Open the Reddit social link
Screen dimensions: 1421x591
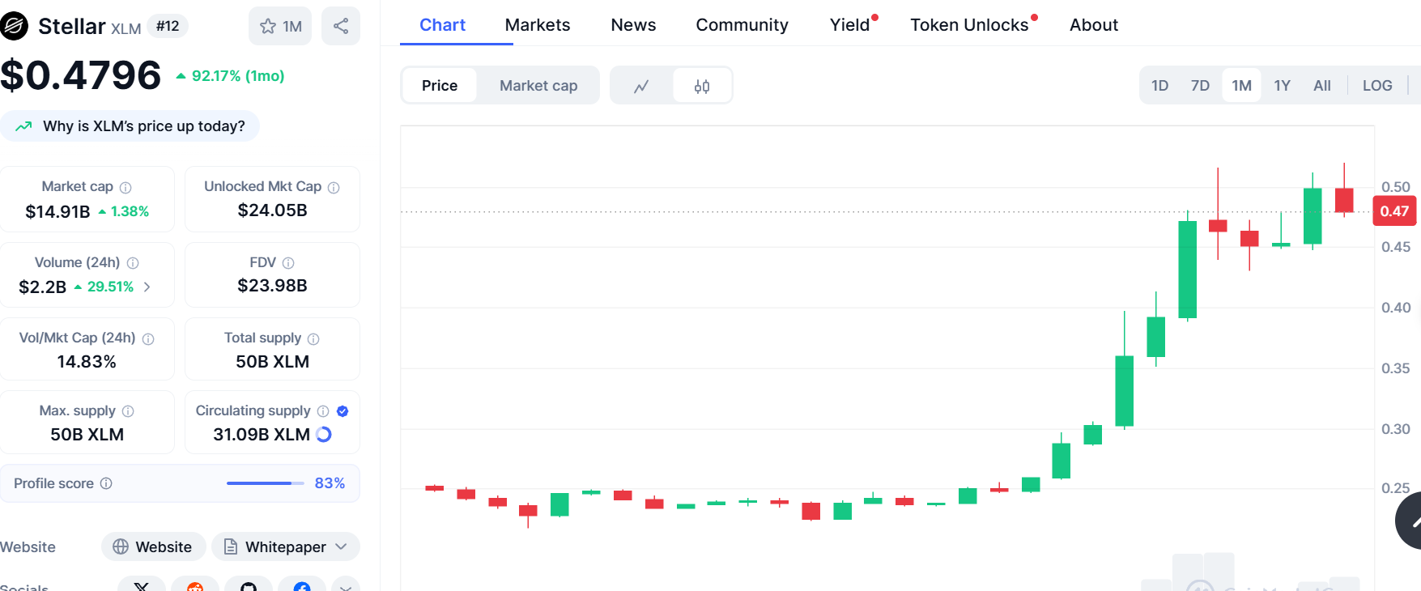195,585
